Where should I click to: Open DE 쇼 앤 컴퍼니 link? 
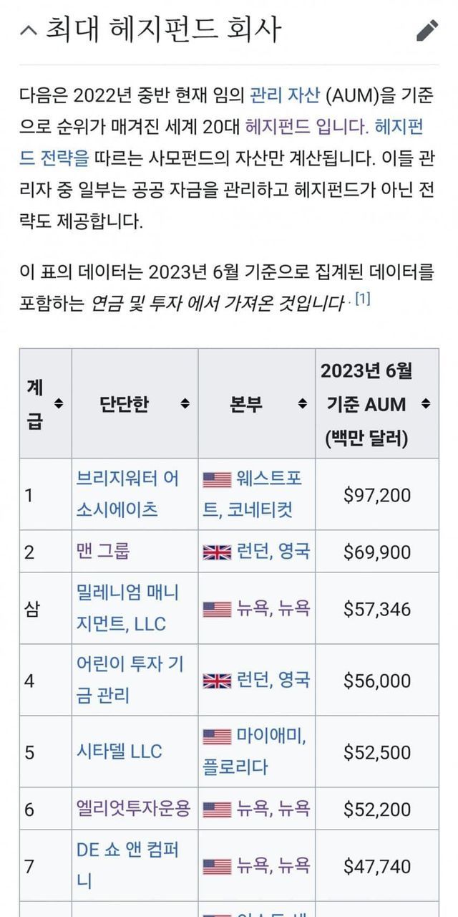pyautogui.click(x=127, y=865)
